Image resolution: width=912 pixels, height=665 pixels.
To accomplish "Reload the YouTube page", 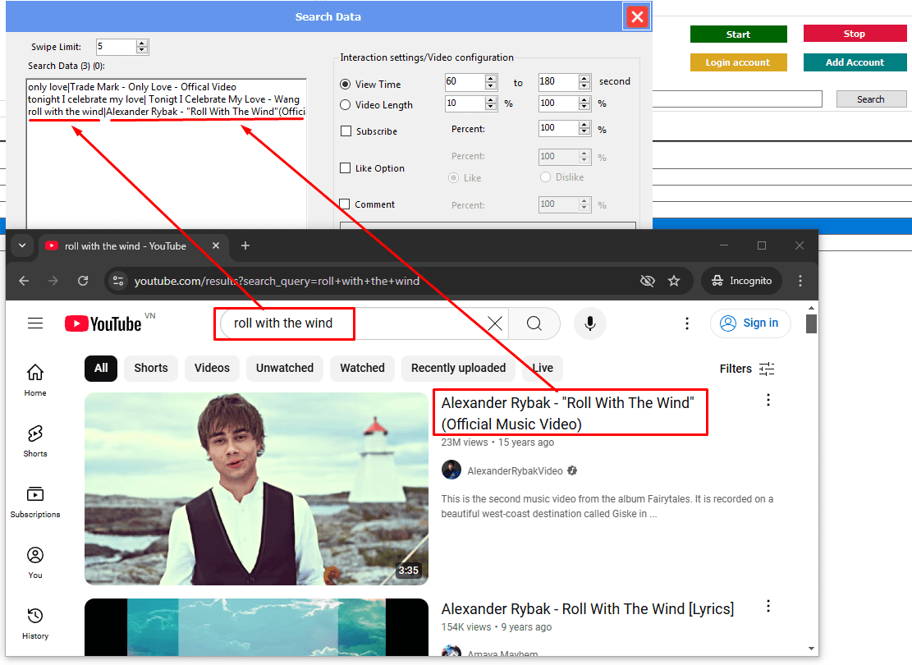I will click(83, 281).
